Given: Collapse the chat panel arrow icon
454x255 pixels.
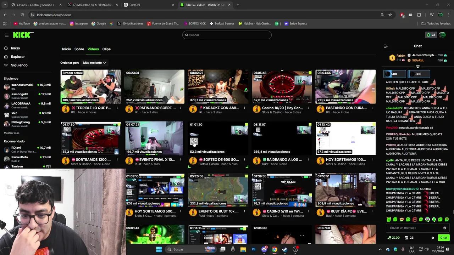Looking at the screenshot, I should coord(386,46).
